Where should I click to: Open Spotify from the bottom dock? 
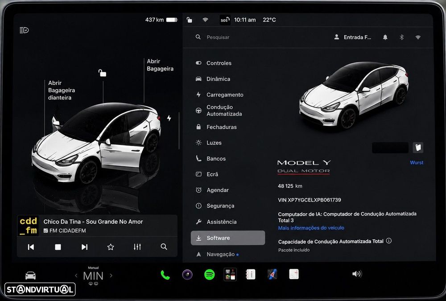209,275
